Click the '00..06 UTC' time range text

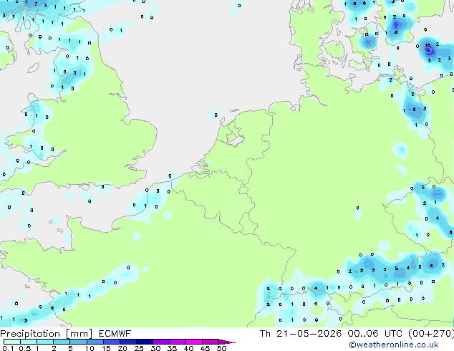point(375,334)
